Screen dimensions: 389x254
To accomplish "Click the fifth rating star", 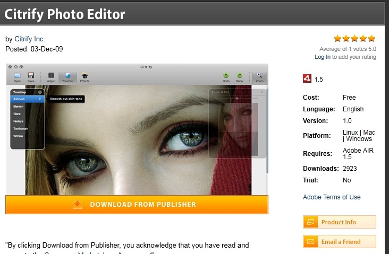I will (x=371, y=38).
